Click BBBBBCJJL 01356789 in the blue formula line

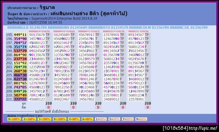click(189, 28)
